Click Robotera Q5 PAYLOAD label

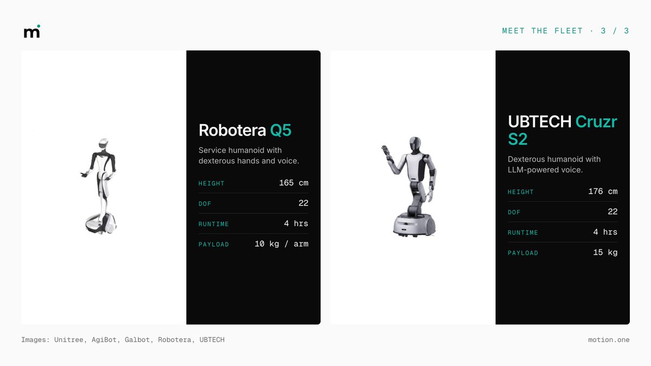(x=214, y=245)
